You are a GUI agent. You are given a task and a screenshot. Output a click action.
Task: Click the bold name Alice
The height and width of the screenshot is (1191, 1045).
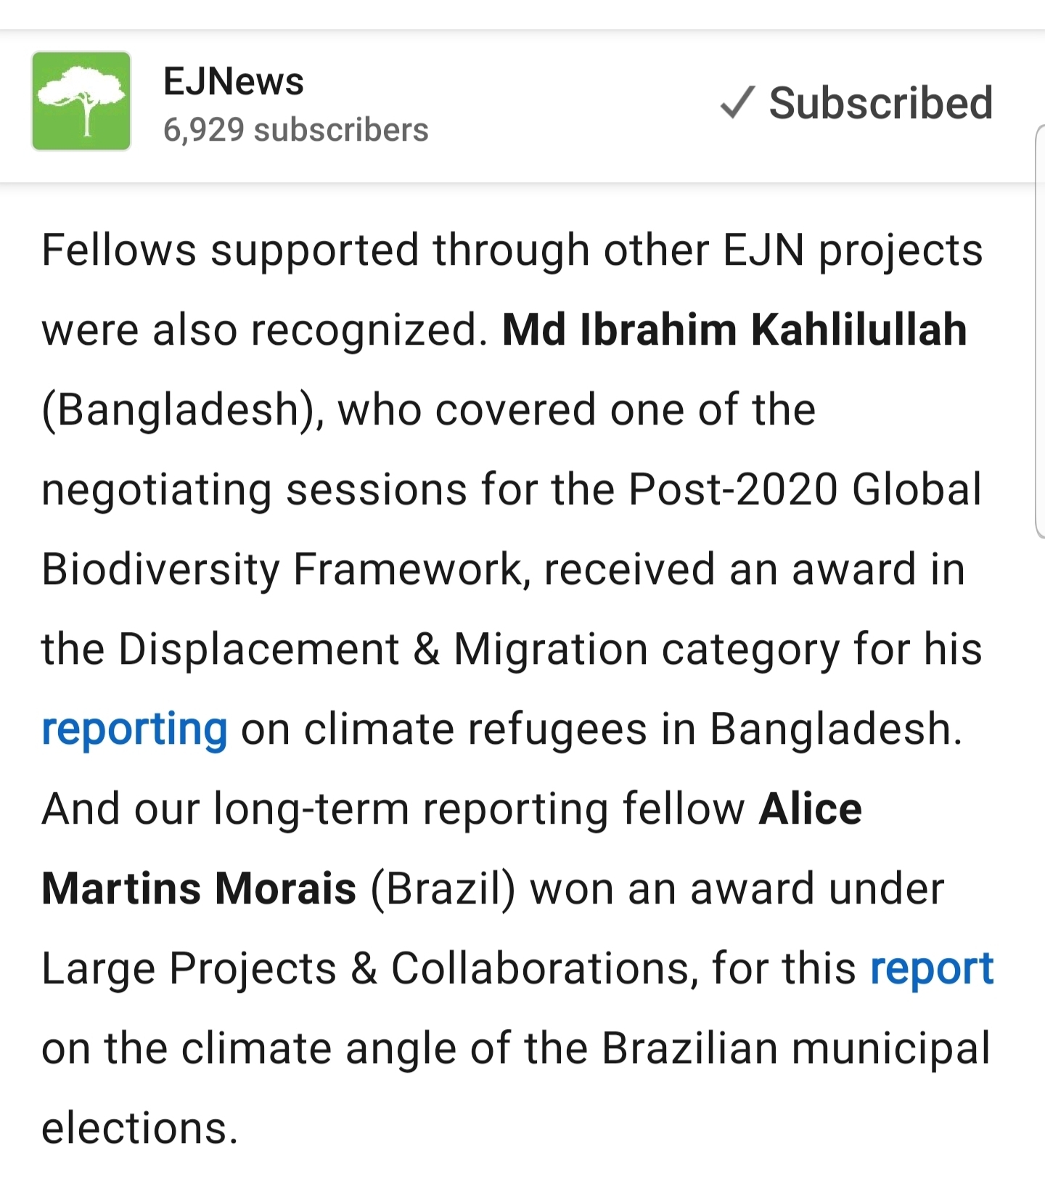[810, 809]
